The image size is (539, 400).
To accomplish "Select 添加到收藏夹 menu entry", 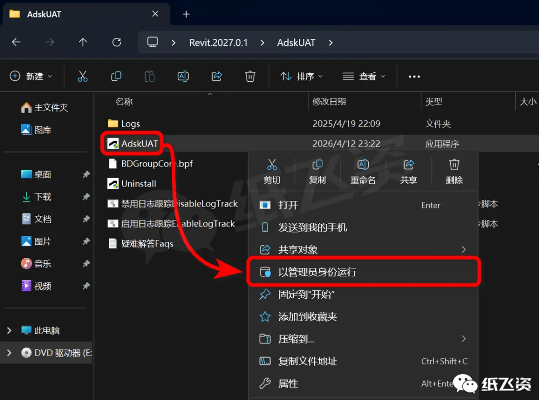I will click(x=363, y=317).
